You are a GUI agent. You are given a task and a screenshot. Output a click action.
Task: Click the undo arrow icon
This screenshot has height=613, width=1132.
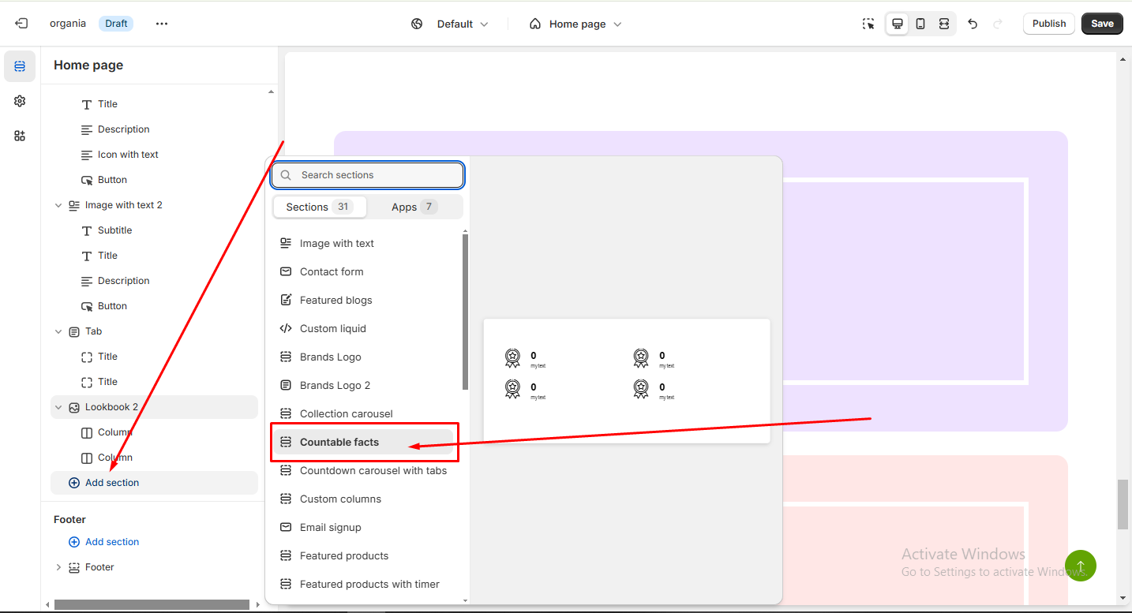pyautogui.click(x=973, y=24)
